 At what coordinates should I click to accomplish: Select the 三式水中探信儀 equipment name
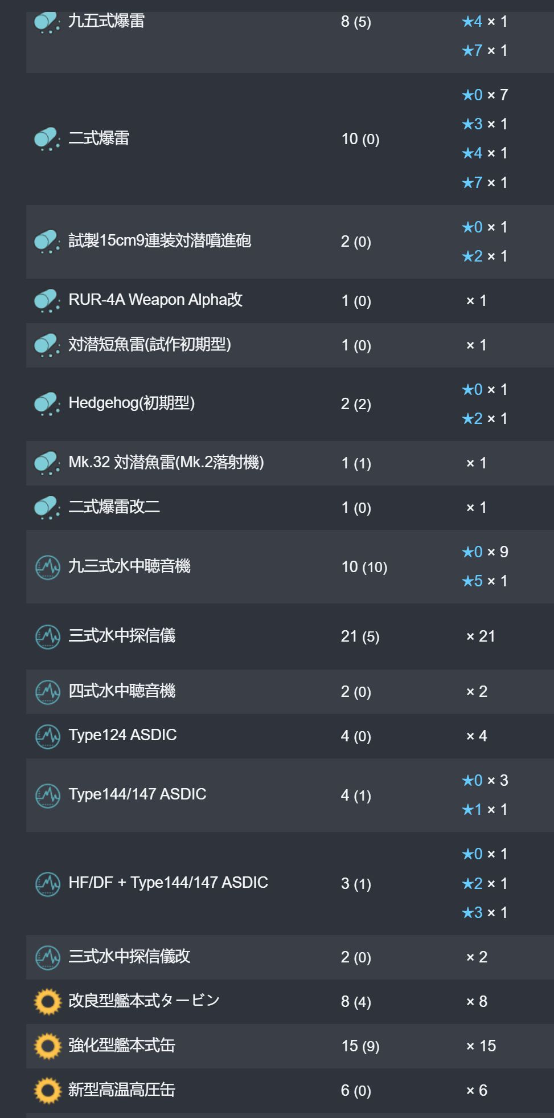click(122, 635)
